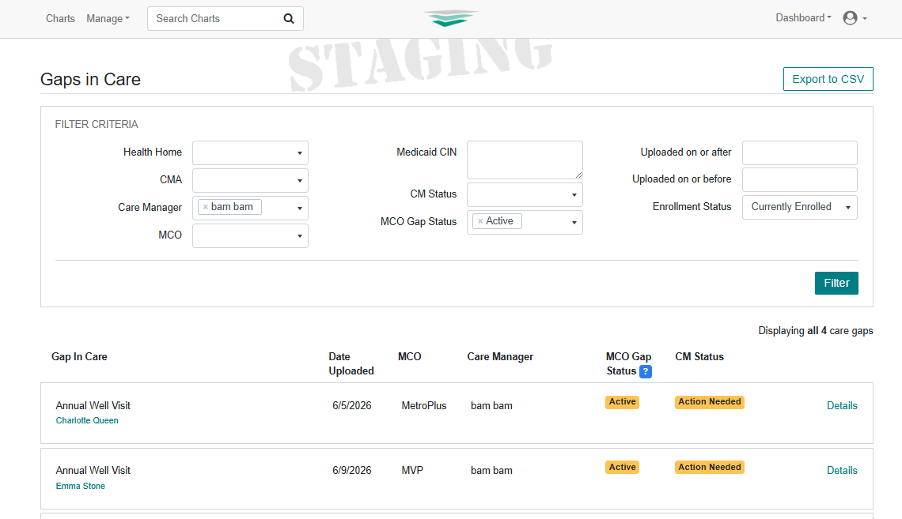Screen dimensions: 902x519
Task: Click 'Annual Well Visit' in Charlotte Queen's row
Action: 93,405
